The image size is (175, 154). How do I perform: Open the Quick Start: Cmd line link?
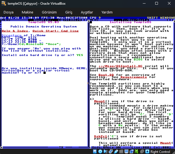tap(56, 31)
